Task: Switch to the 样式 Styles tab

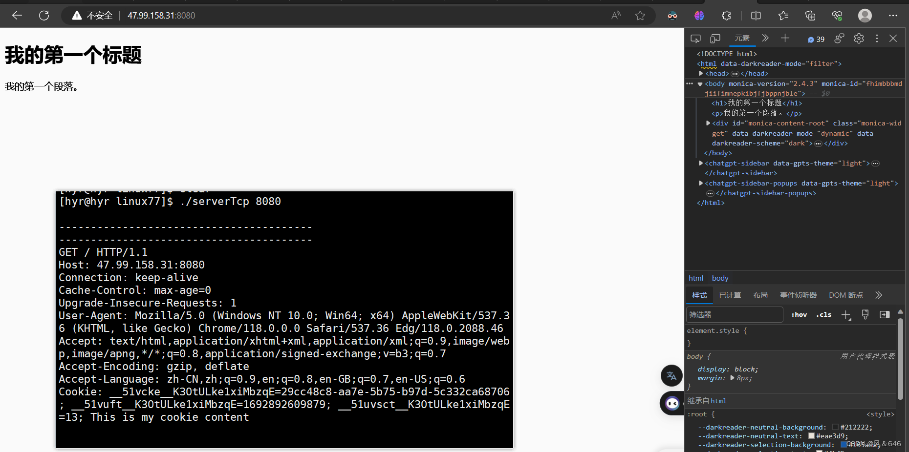Action: (x=699, y=295)
